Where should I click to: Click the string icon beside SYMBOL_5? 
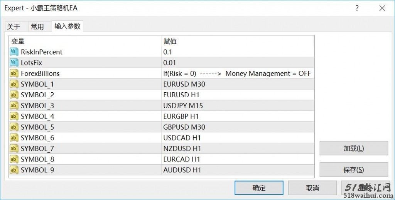click(14, 127)
